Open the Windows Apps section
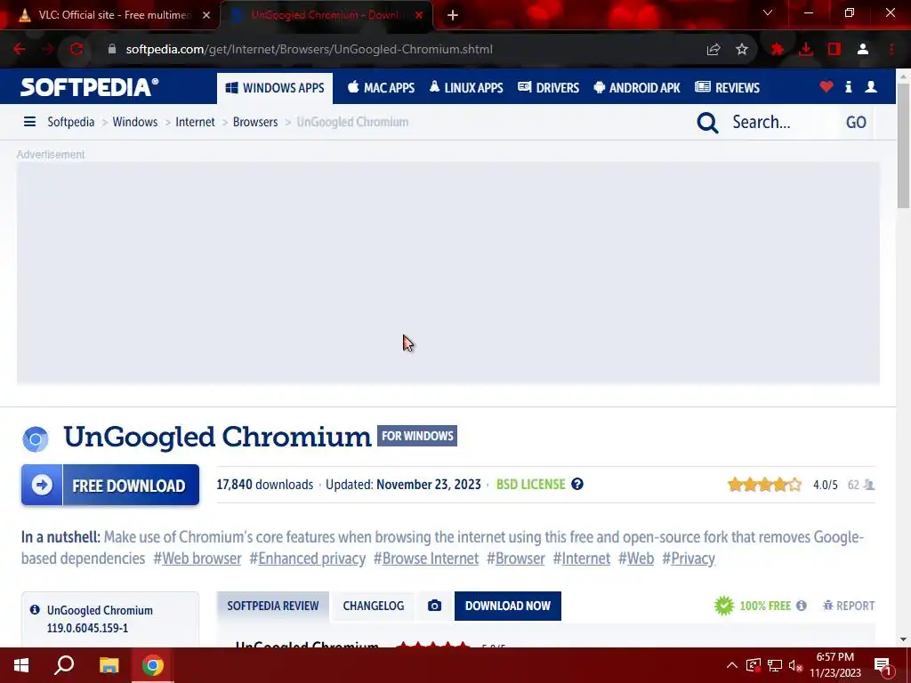 point(275,88)
